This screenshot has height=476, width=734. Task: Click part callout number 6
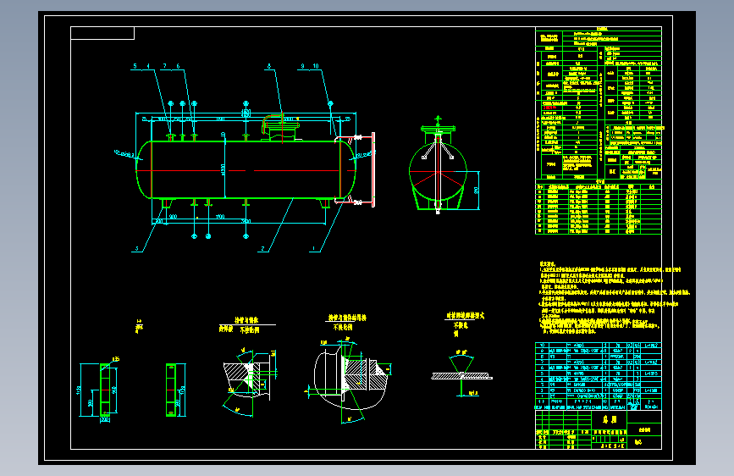click(178, 66)
